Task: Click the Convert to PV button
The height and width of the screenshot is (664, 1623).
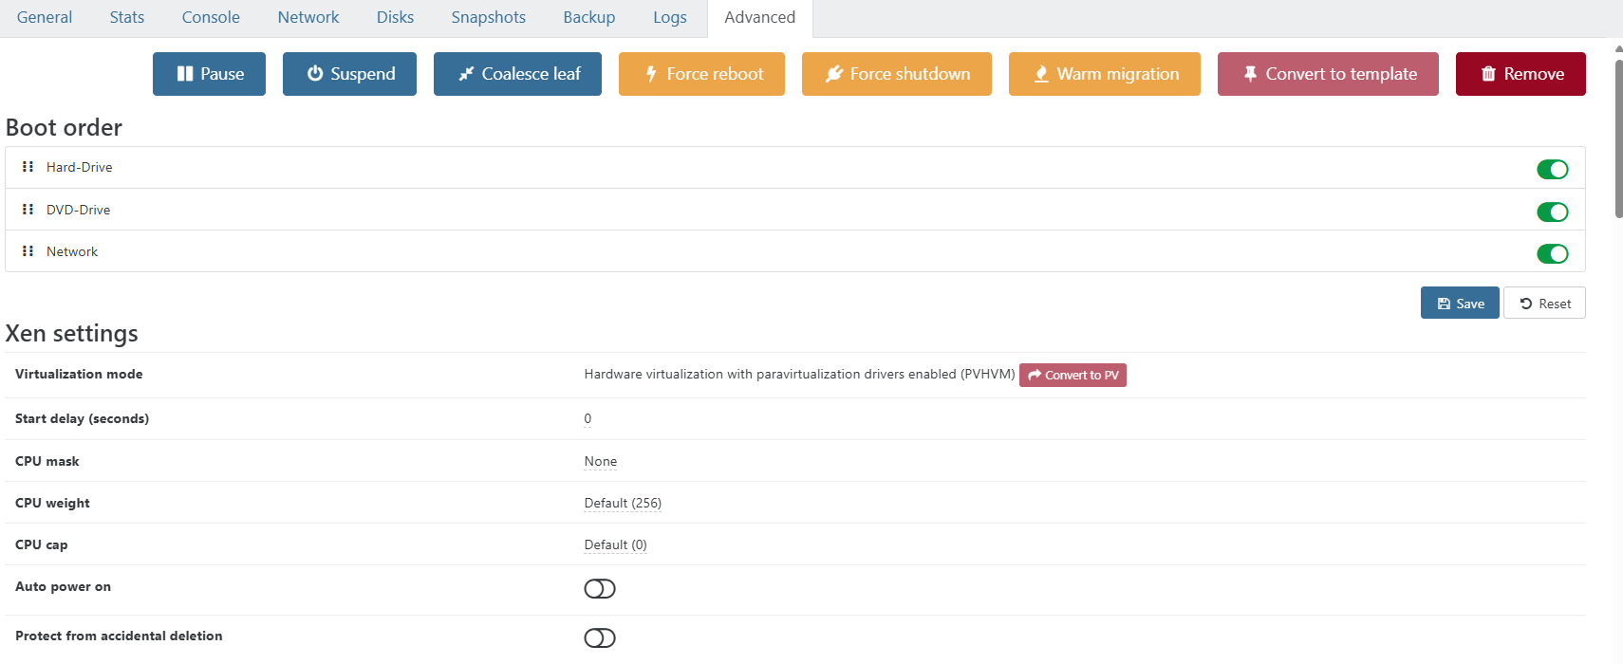Action: [x=1073, y=376]
